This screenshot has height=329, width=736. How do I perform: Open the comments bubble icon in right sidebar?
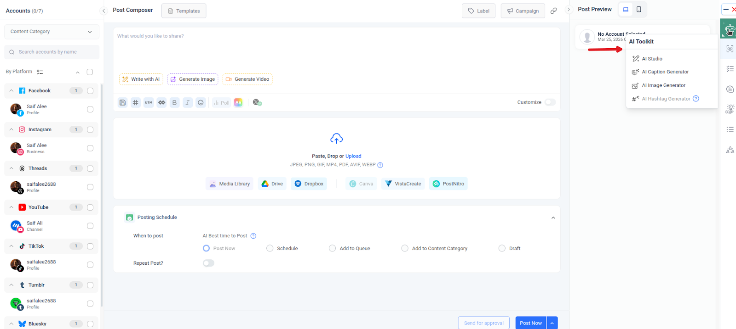pyautogui.click(x=730, y=89)
